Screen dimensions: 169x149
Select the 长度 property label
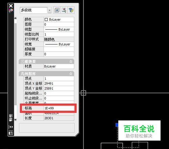coord(28,118)
